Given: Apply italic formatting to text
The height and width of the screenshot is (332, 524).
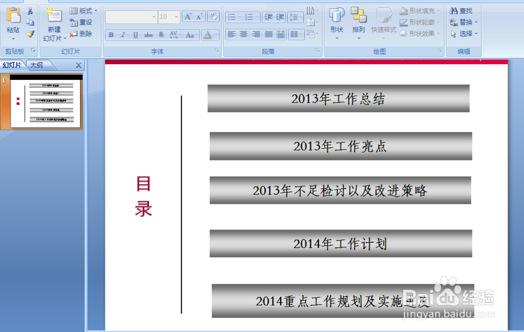Looking at the screenshot, I should pyautogui.click(x=123, y=35).
